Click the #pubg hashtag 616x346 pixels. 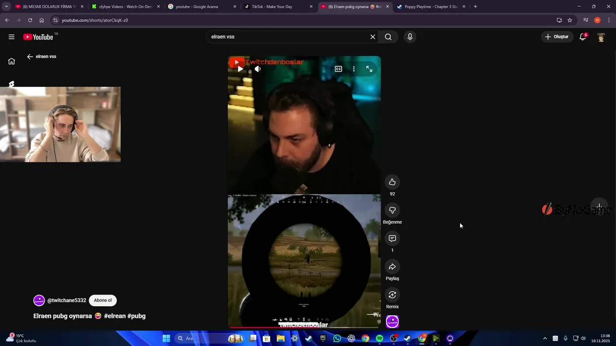coord(137,316)
